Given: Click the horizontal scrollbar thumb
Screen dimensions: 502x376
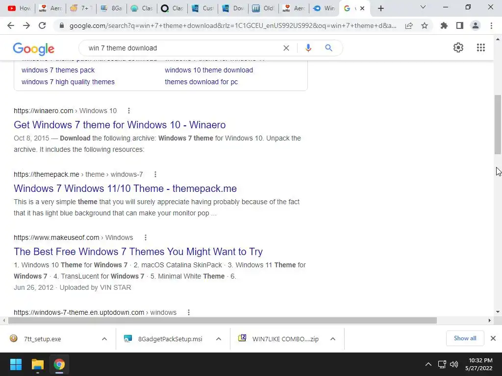Looking at the screenshot, I should (x=222, y=320).
